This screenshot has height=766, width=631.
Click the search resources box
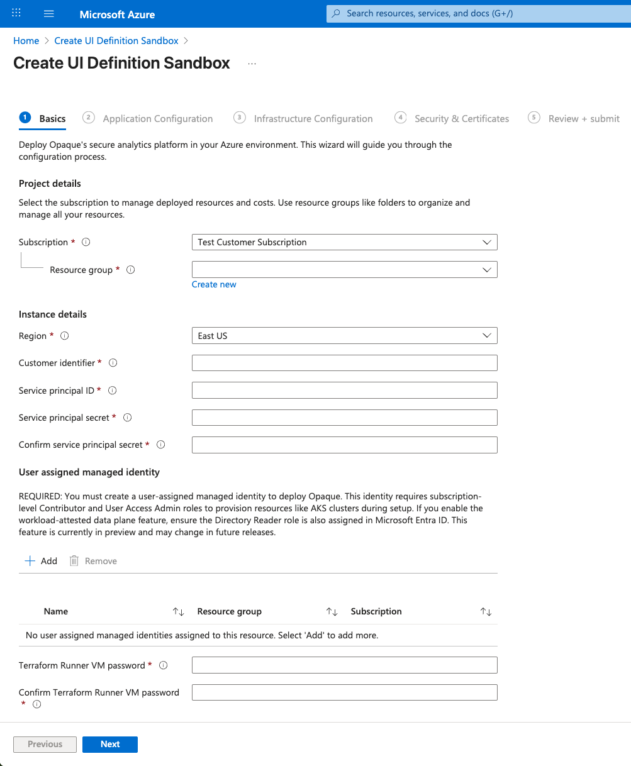(x=478, y=13)
